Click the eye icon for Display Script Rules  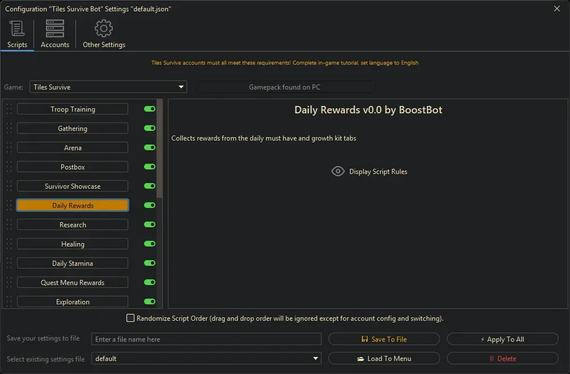(338, 172)
